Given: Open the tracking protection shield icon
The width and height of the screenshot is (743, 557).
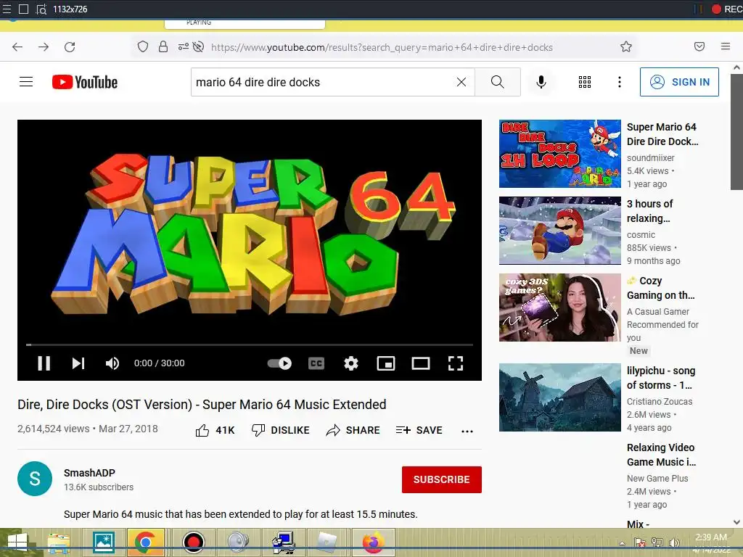Looking at the screenshot, I should click(x=143, y=46).
